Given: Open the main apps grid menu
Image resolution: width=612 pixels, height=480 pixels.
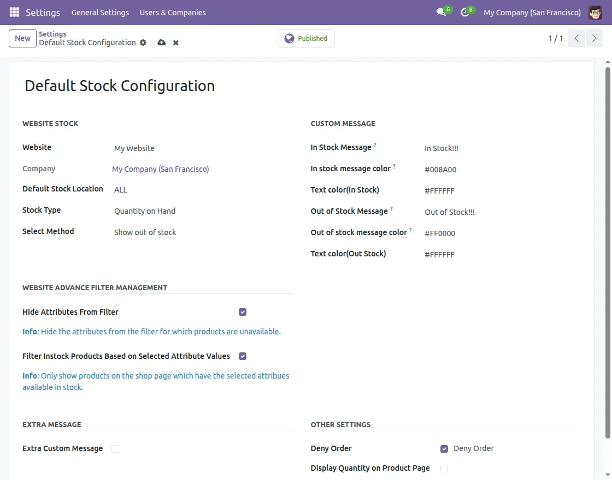Looking at the screenshot, I should coord(14,12).
